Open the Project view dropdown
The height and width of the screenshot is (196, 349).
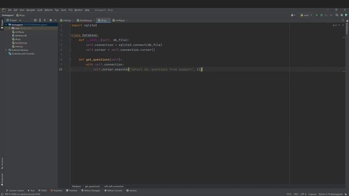[14, 20]
